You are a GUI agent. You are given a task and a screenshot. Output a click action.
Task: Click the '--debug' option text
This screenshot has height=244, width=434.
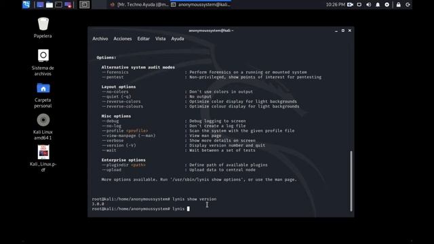110,121
